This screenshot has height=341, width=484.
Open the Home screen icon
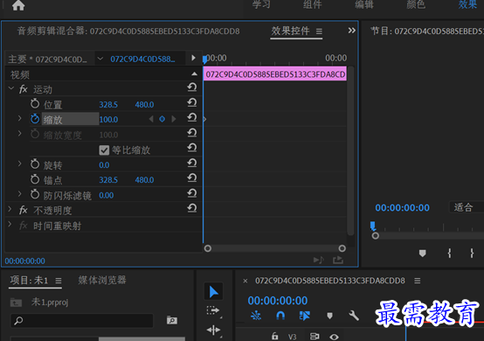[x=18, y=5]
